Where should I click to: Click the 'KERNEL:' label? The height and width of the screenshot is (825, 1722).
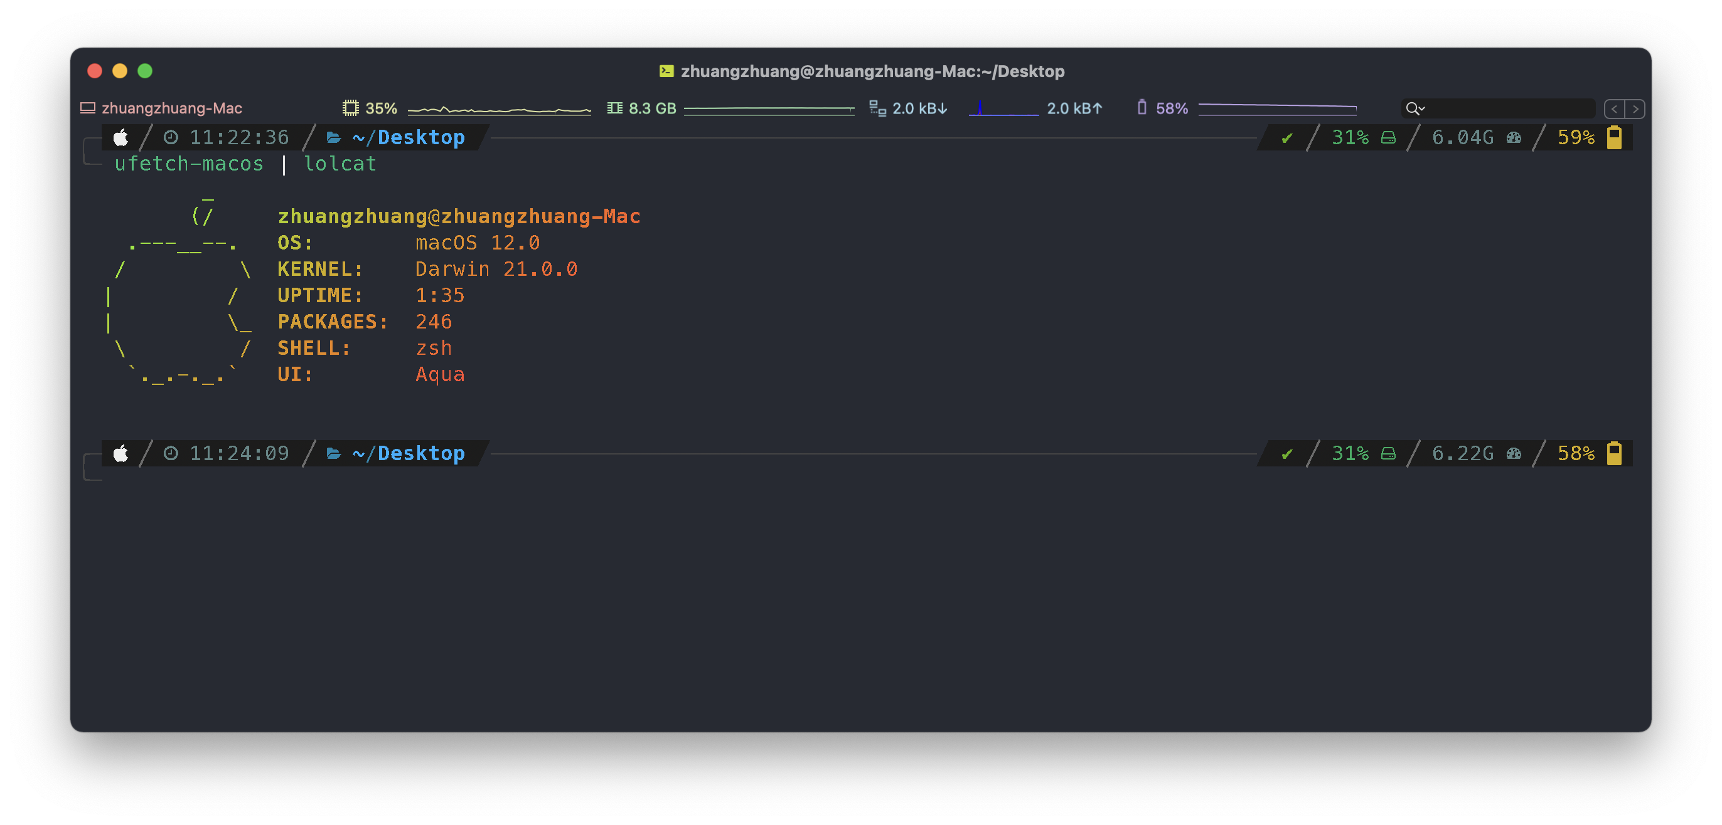(x=321, y=269)
